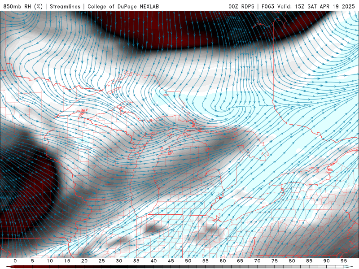
Task: Click the 40 label on the RH scale
Action: coord(153,261)
